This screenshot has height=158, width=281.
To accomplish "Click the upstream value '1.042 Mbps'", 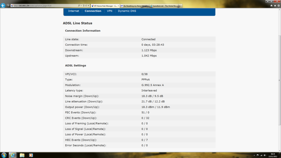I will [149, 56].
